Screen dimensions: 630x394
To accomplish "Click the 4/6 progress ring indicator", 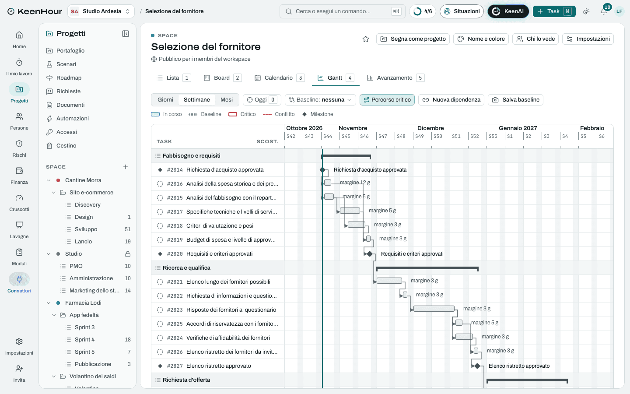I will [423, 11].
